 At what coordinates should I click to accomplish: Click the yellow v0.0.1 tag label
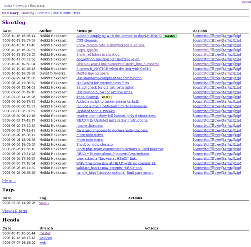click(106, 97)
